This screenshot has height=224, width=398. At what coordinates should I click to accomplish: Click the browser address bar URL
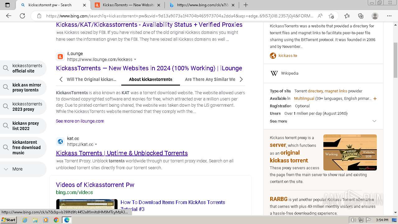point(180,16)
